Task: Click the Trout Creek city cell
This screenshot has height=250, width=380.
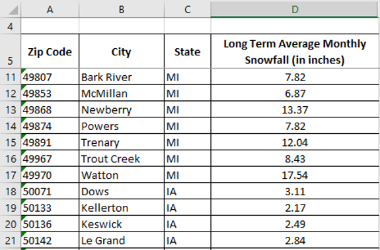Action: tap(122, 158)
